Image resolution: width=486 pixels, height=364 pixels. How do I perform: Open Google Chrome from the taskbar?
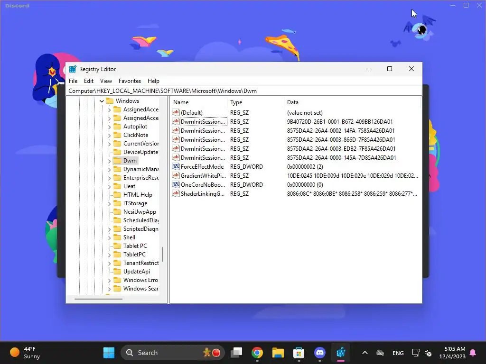[x=257, y=353]
